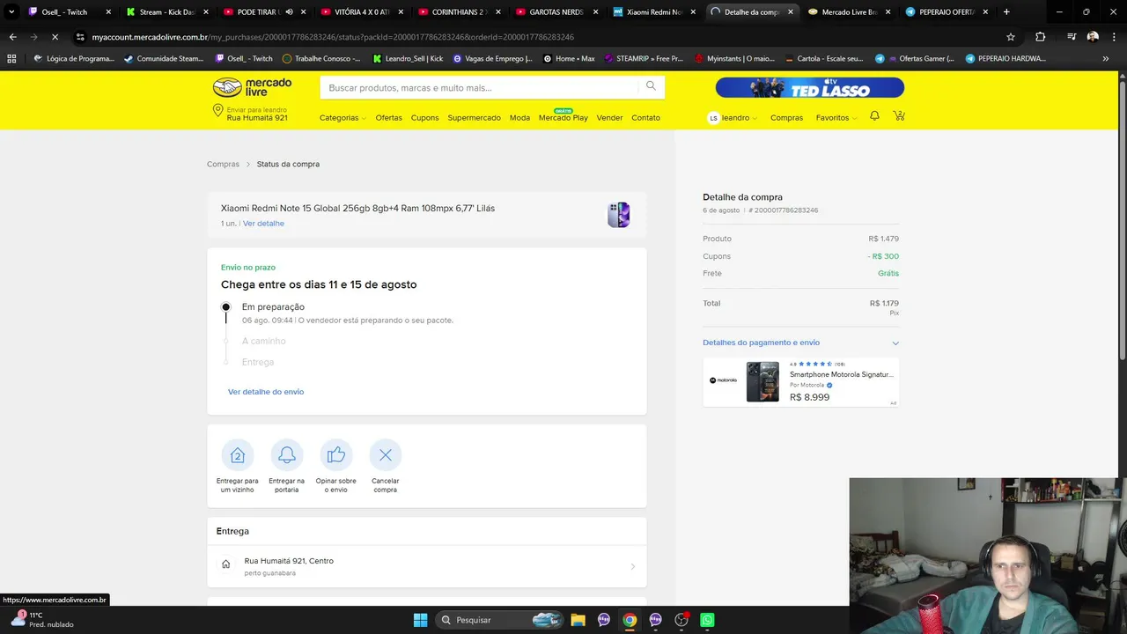This screenshot has height=634, width=1127.
Task: Open the Trabalhe Conosco bookmark
Action: pos(321,59)
